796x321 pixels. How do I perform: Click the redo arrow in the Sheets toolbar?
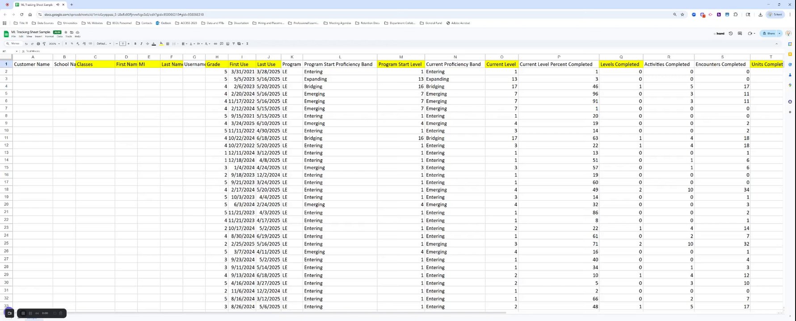(x=32, y=44)
